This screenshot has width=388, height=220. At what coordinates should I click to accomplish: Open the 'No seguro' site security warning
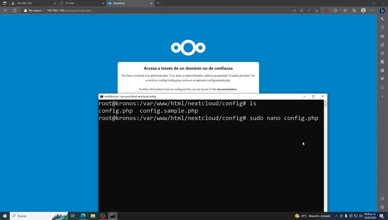pos(33,11)
